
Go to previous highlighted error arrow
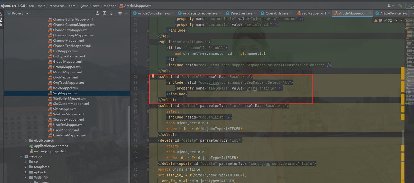[396, 20]
